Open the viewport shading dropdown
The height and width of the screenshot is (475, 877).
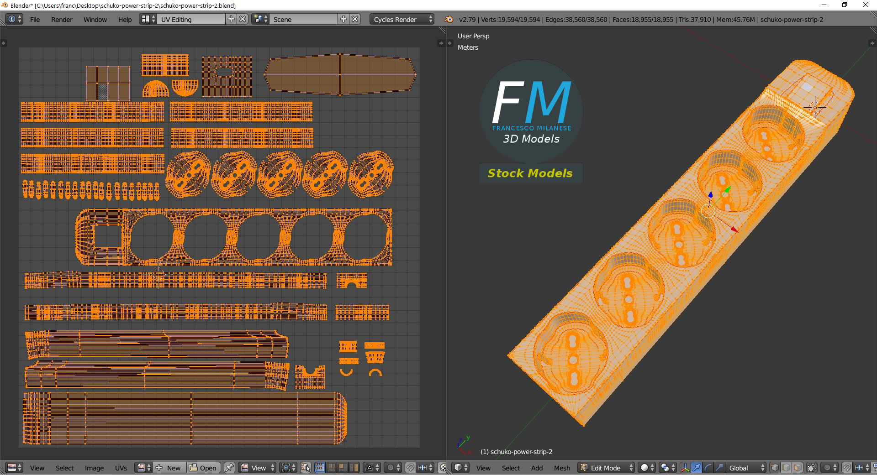tap(647, 468)
